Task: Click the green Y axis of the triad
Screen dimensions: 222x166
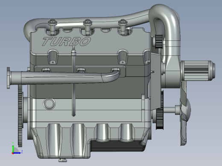Action: pos(13,148)
